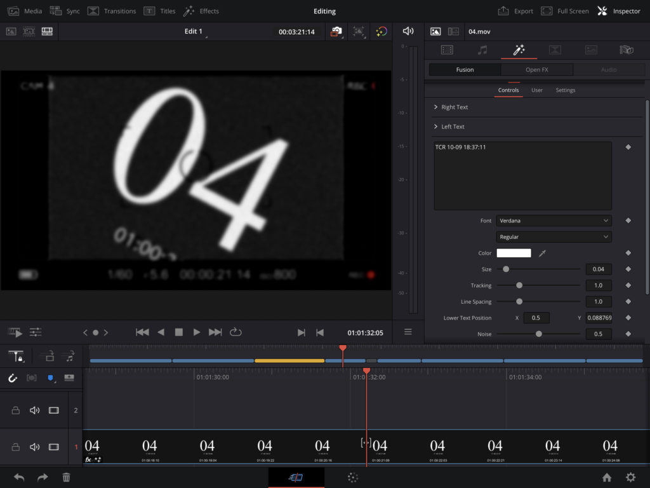
Task: Select Source Tape viewer mode icon
Action: (x=29, y=32)
